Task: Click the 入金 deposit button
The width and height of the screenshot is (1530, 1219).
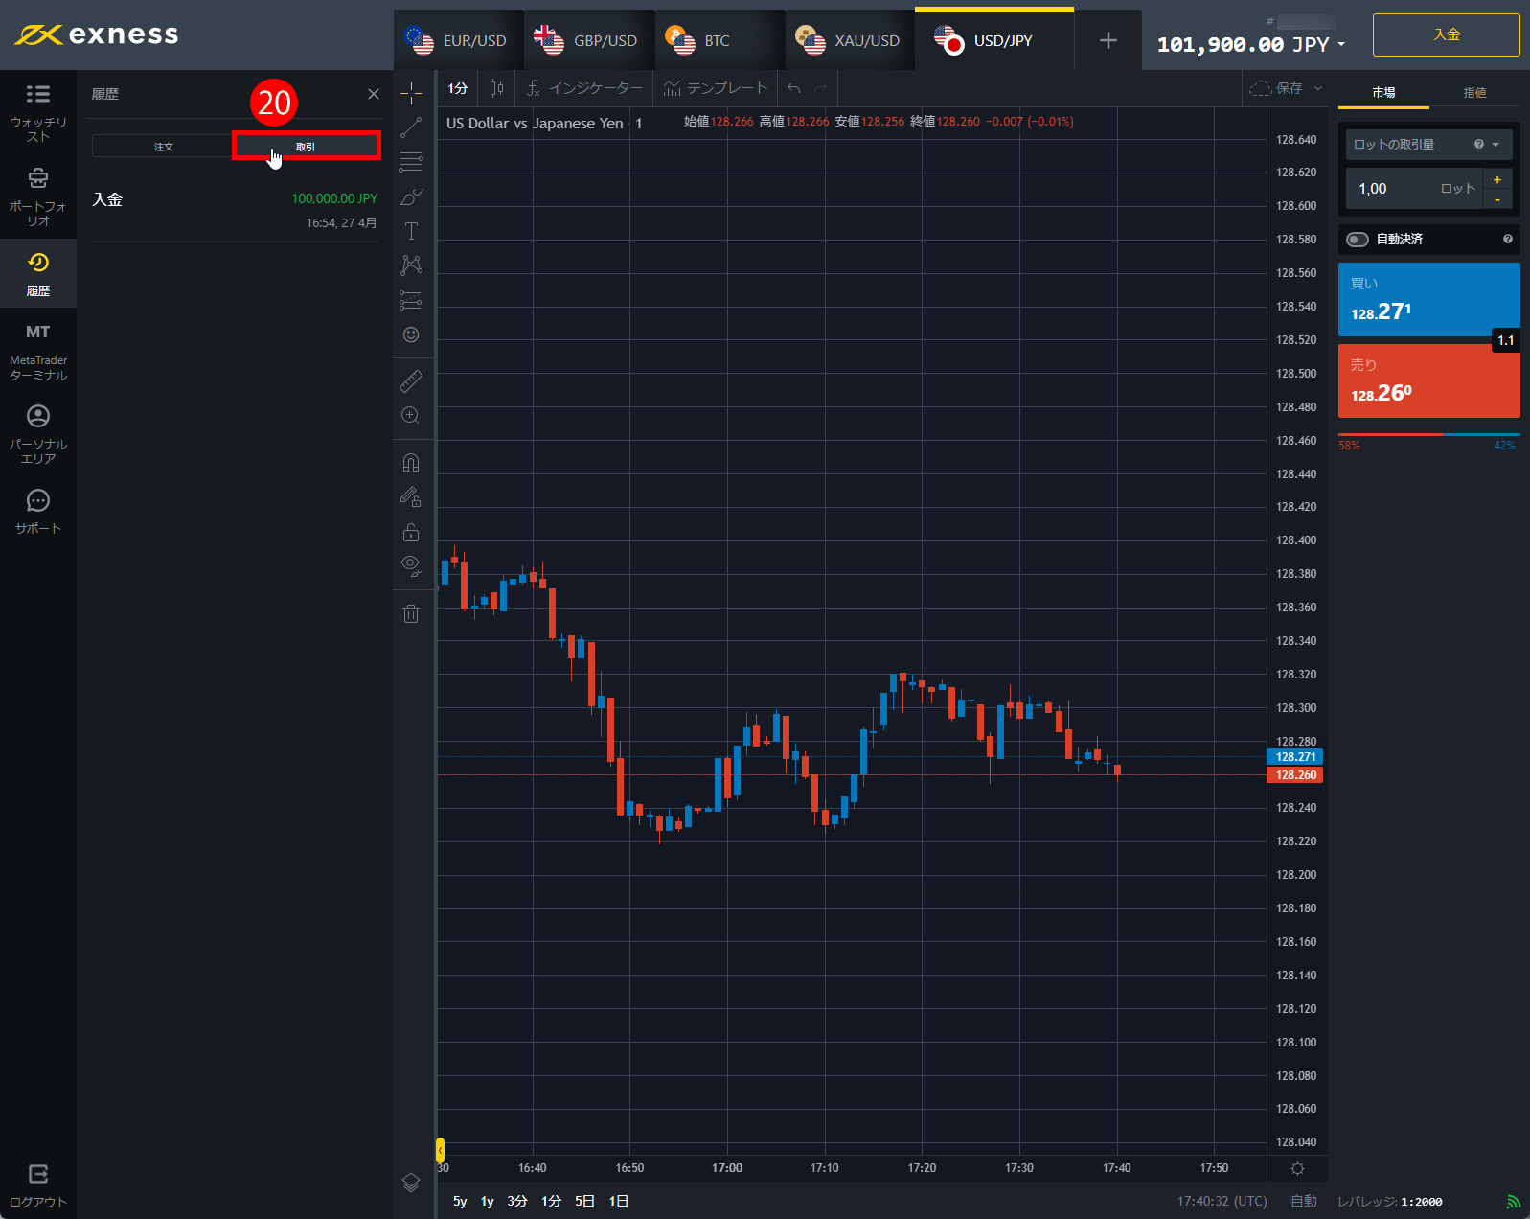Action: click(1446, 35)
